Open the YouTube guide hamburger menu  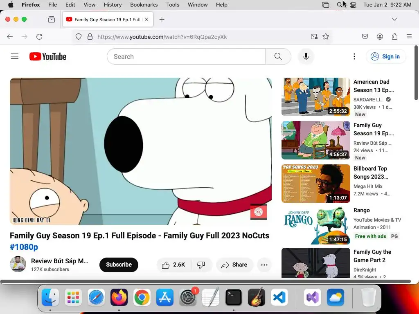pyautogui.click(x=15, y=56)
